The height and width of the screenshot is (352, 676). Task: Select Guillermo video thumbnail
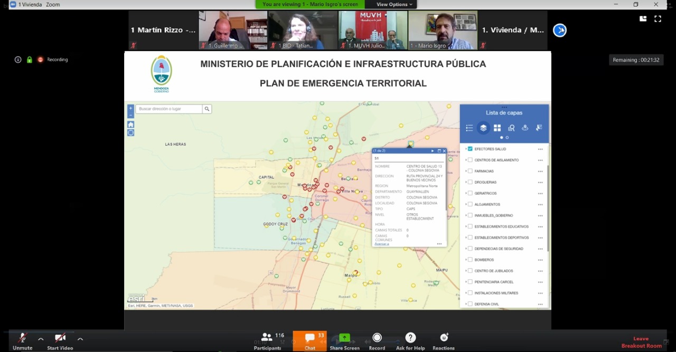pos(233,30)
